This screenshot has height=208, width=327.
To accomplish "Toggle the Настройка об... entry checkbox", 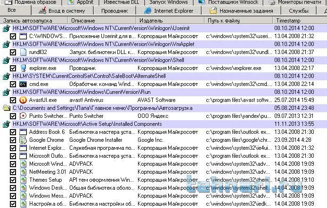I will (x=13, y=204).
